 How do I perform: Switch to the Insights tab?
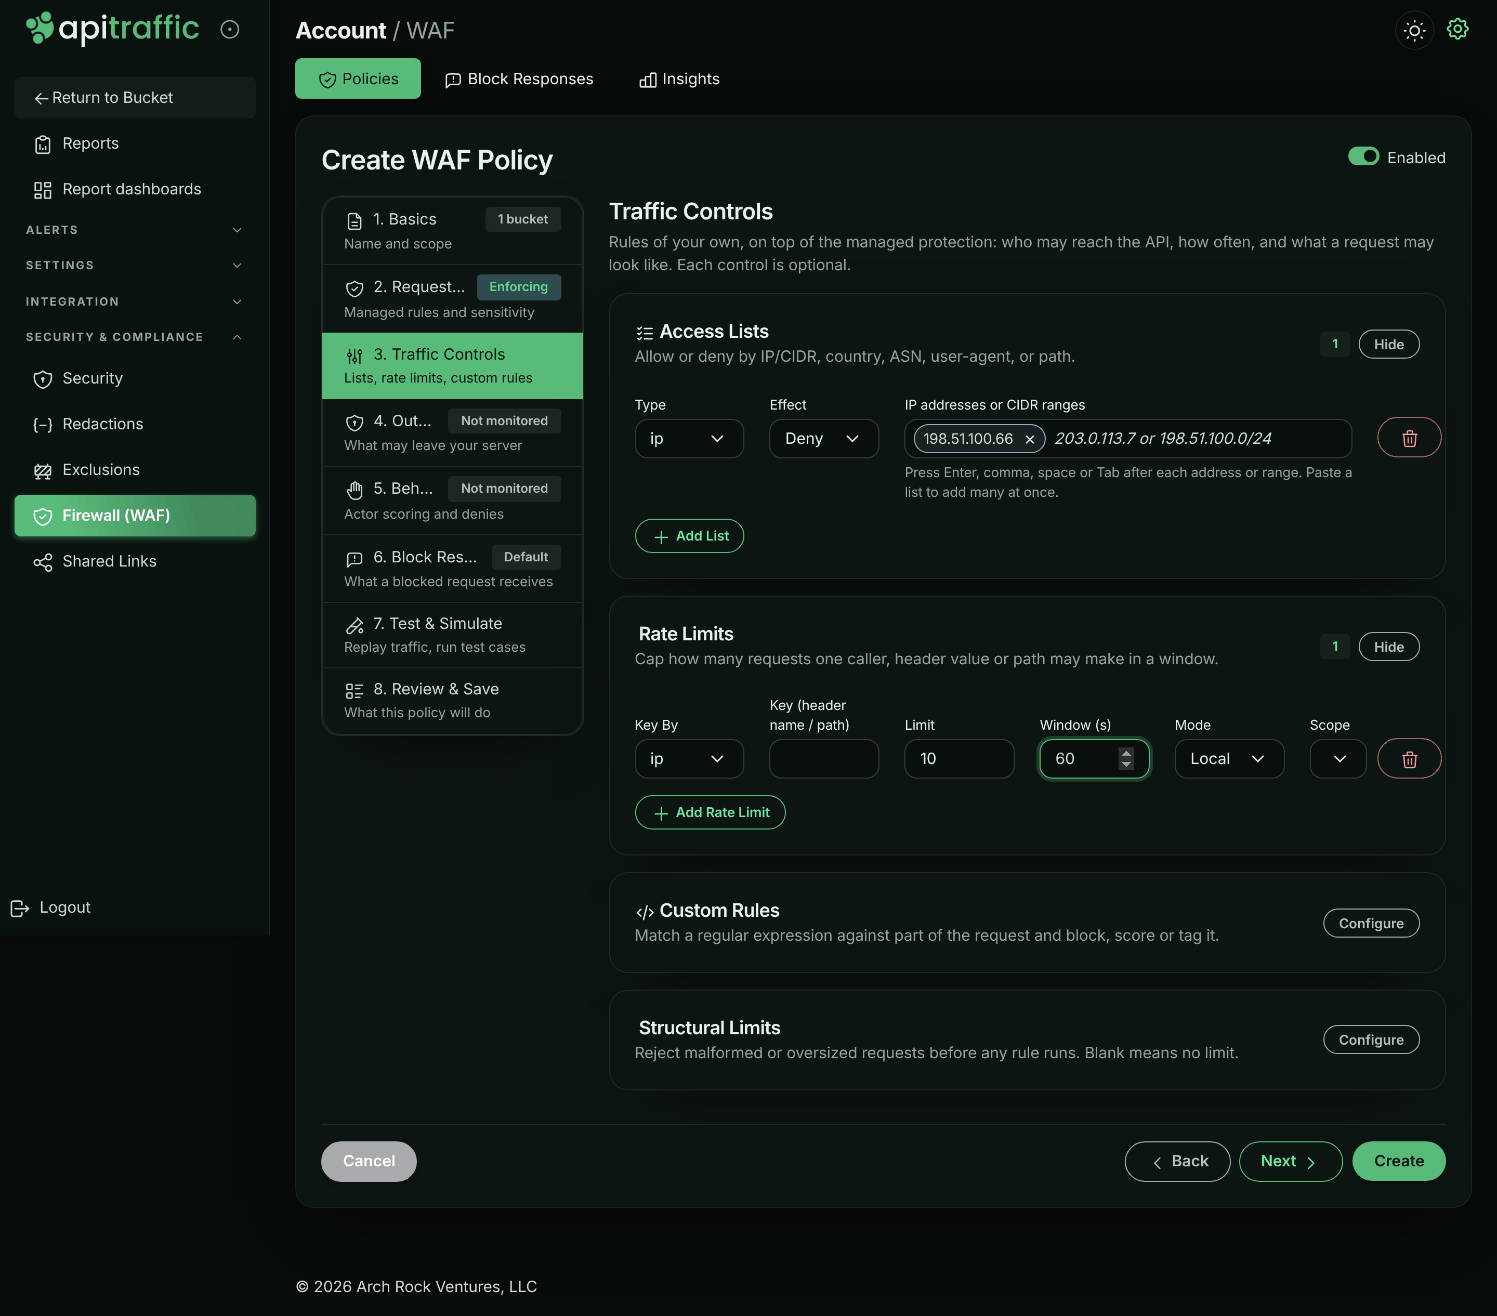tap(679, 79)
